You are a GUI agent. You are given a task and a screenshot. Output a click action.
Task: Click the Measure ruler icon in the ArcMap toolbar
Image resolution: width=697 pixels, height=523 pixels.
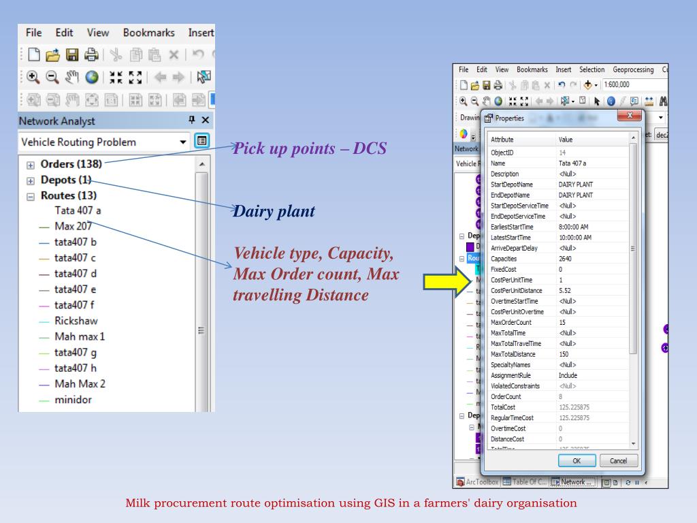click(x=649, y=101)
